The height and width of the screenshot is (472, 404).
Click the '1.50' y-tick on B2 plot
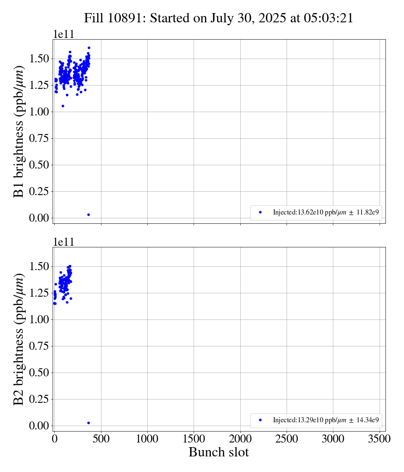(40, 266)
